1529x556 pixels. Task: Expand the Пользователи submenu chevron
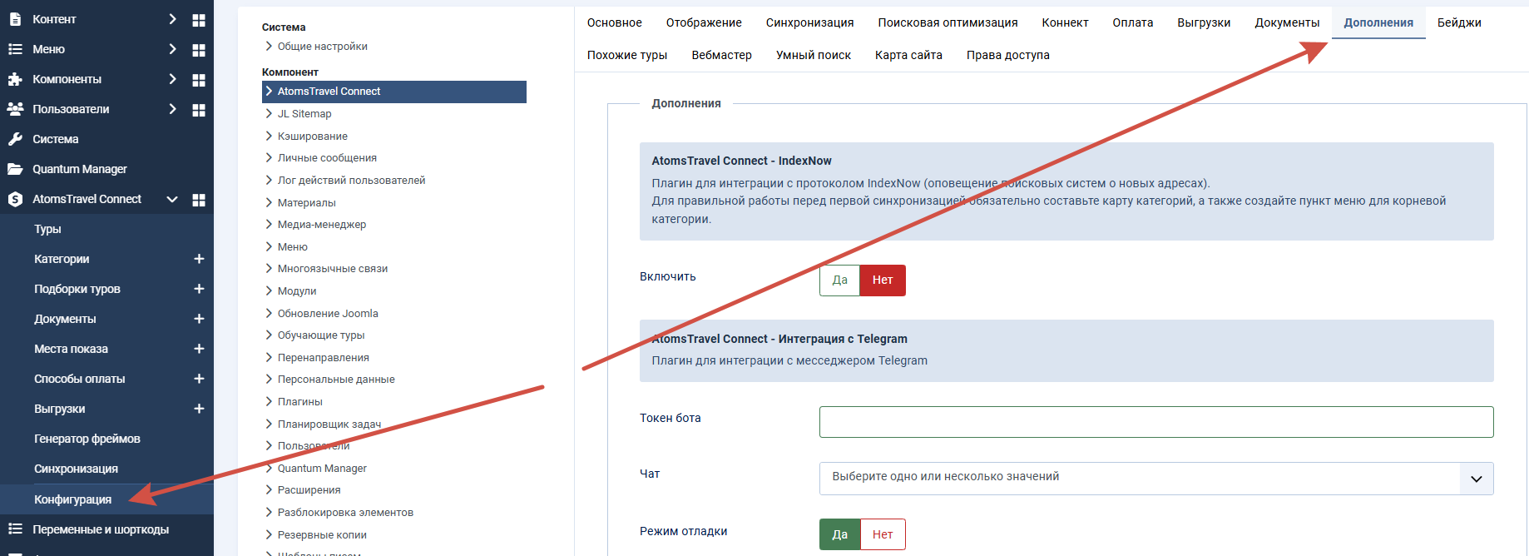[x=172, y=109]
